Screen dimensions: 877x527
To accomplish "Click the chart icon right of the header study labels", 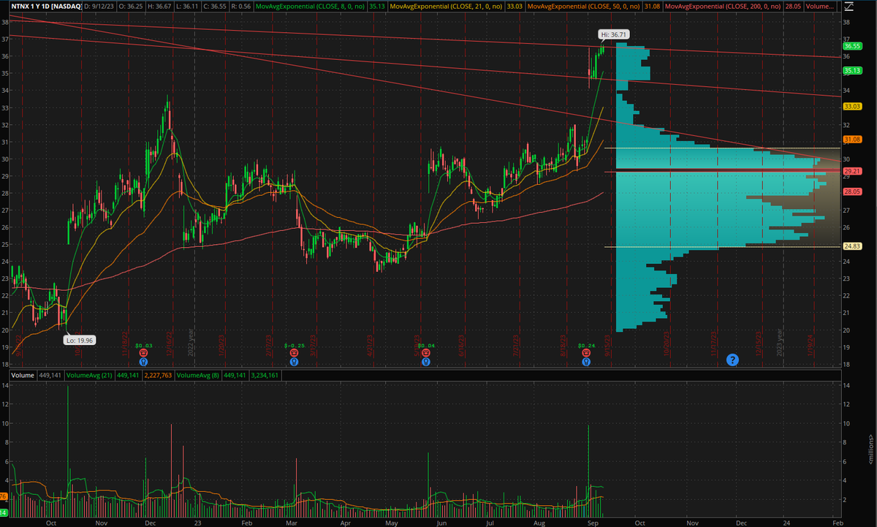I will tap(848, 7).
